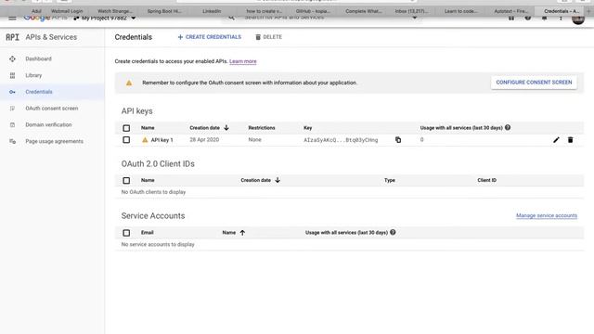Open the more options vertical dots
594x334 pixels.
click(561, 18)
